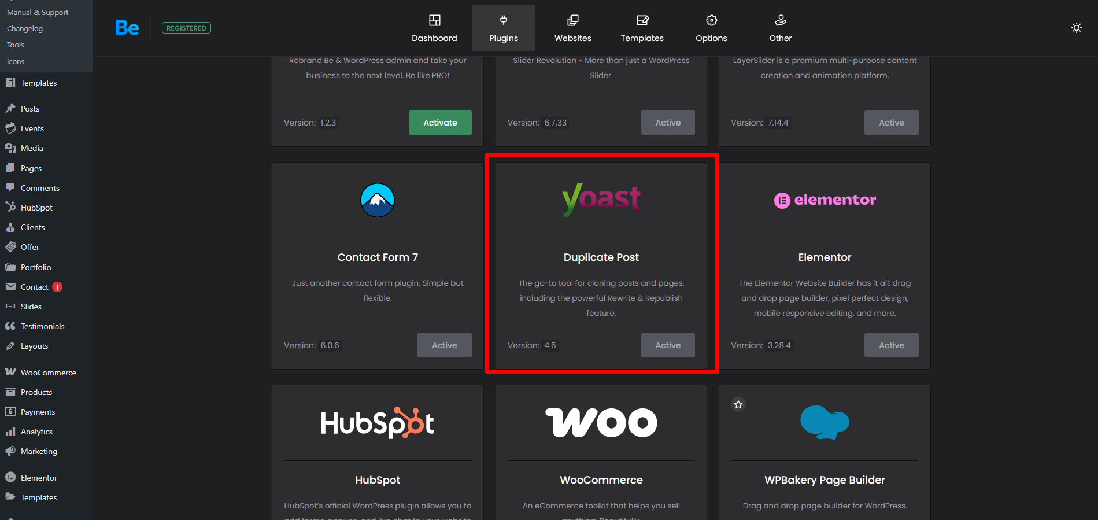
Task: Open the Templates item above Posts
Action: (x=39, y=83)
